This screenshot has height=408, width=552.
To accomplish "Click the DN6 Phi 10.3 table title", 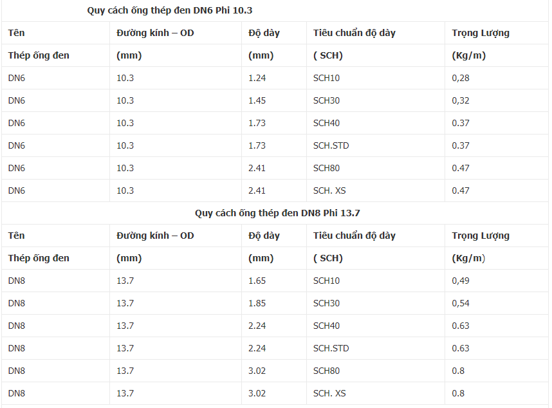I will coord(174,10).
